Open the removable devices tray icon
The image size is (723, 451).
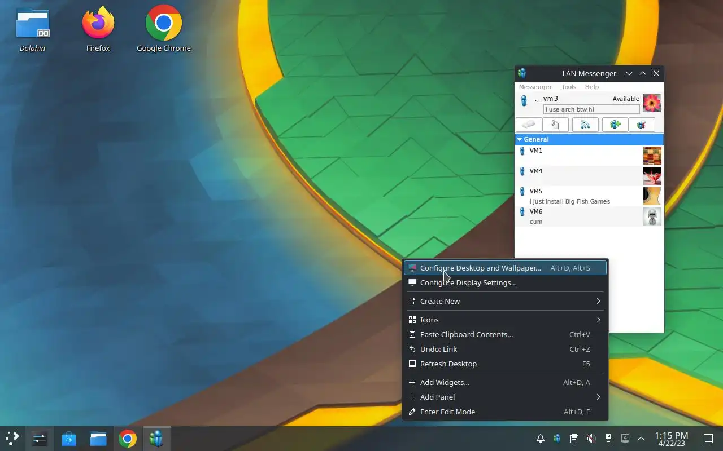(608, 439)
